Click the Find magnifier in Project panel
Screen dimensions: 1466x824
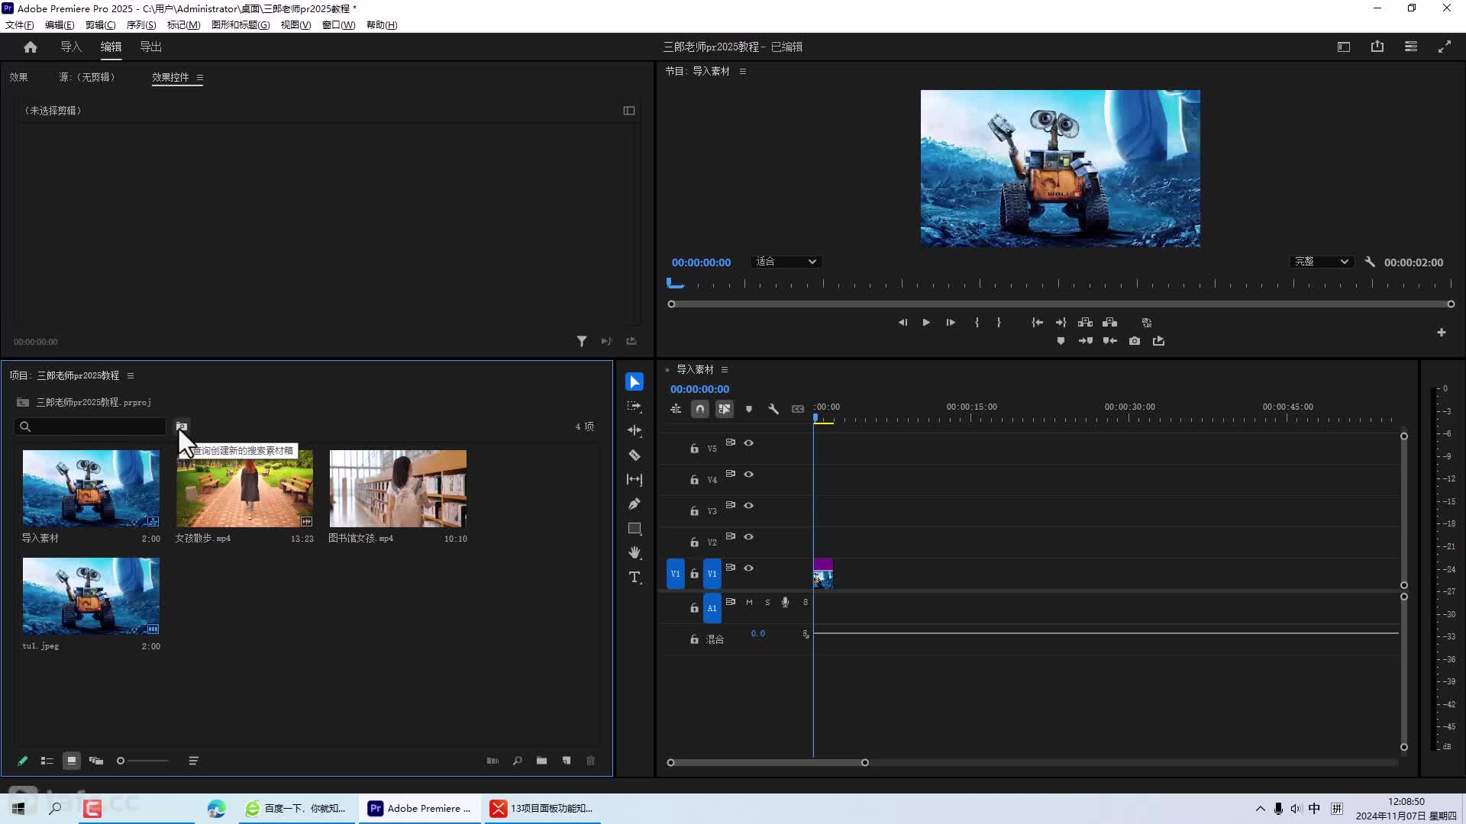coord(517,761)
